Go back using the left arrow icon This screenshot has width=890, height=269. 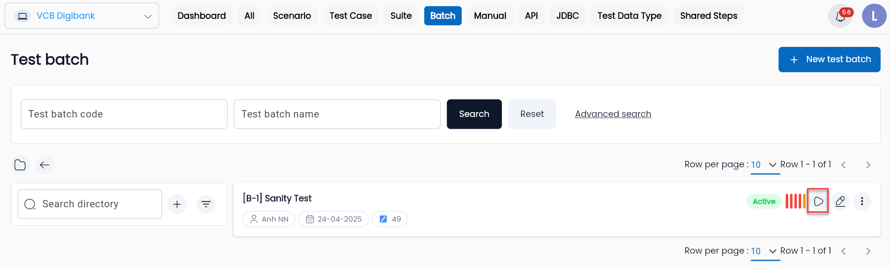coord(44,165)
